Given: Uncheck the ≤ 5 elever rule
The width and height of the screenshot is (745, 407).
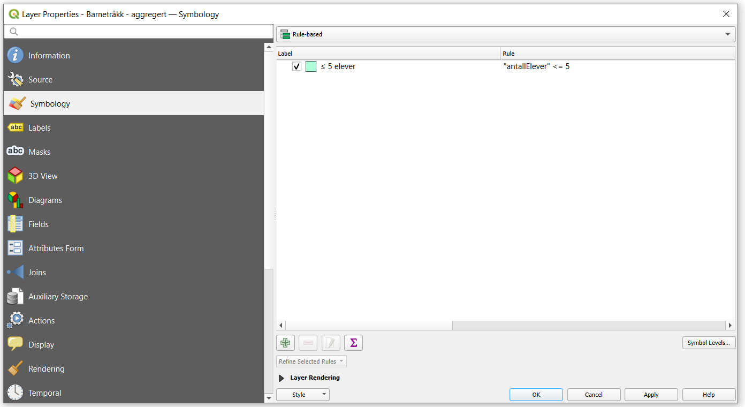Looking at the screenshot, I should pyautogui.click(x=297, y=66).
